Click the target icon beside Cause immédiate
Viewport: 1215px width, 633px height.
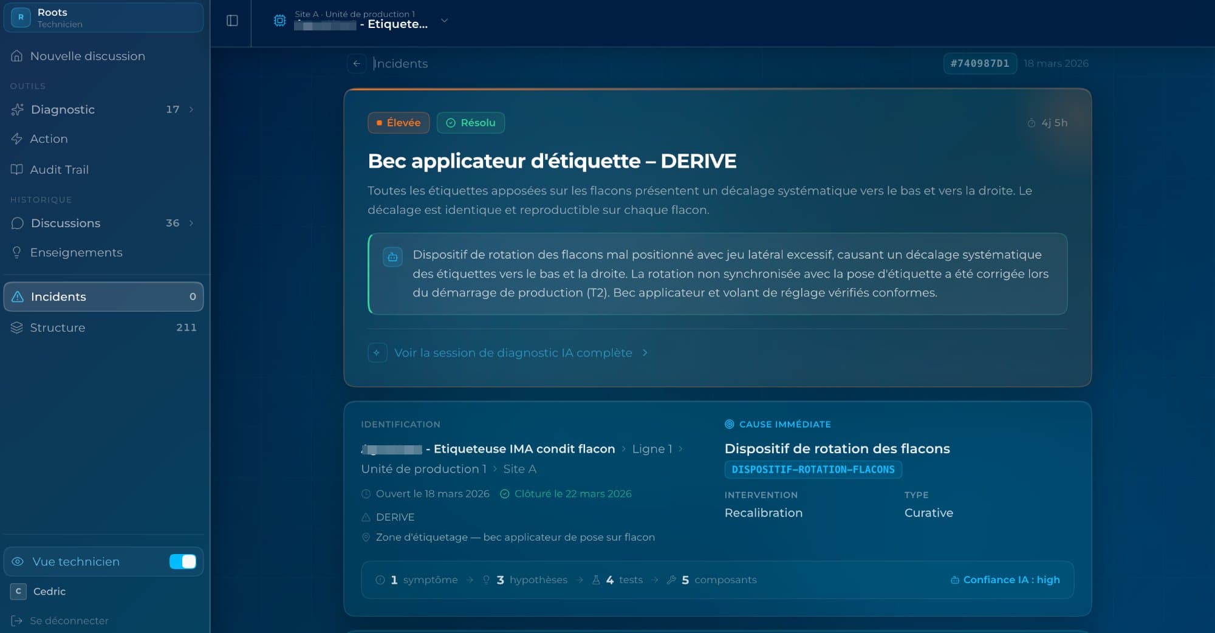pyautogui.click(x=729, y=424)
